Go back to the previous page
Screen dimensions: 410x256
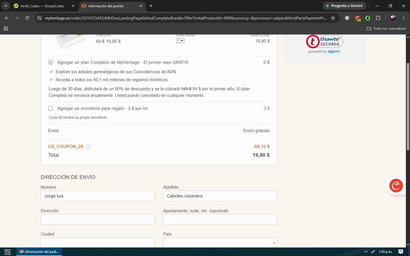7,18
